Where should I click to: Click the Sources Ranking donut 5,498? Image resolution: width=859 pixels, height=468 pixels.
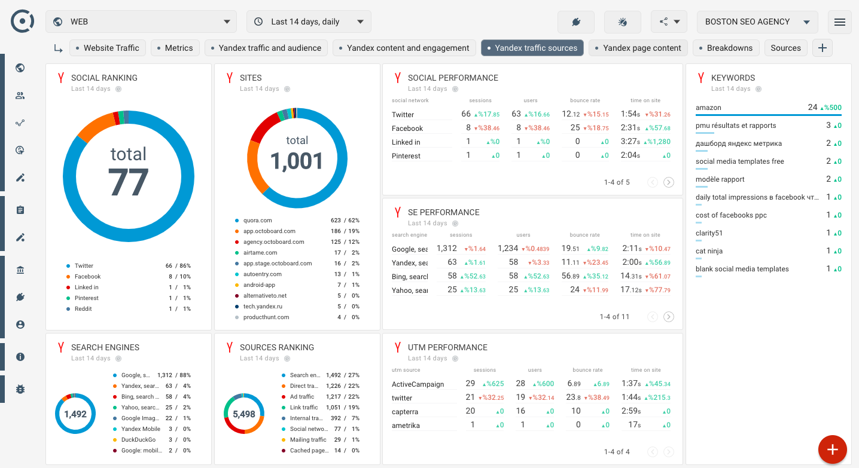pyautogui.click(x=244, y=414)
